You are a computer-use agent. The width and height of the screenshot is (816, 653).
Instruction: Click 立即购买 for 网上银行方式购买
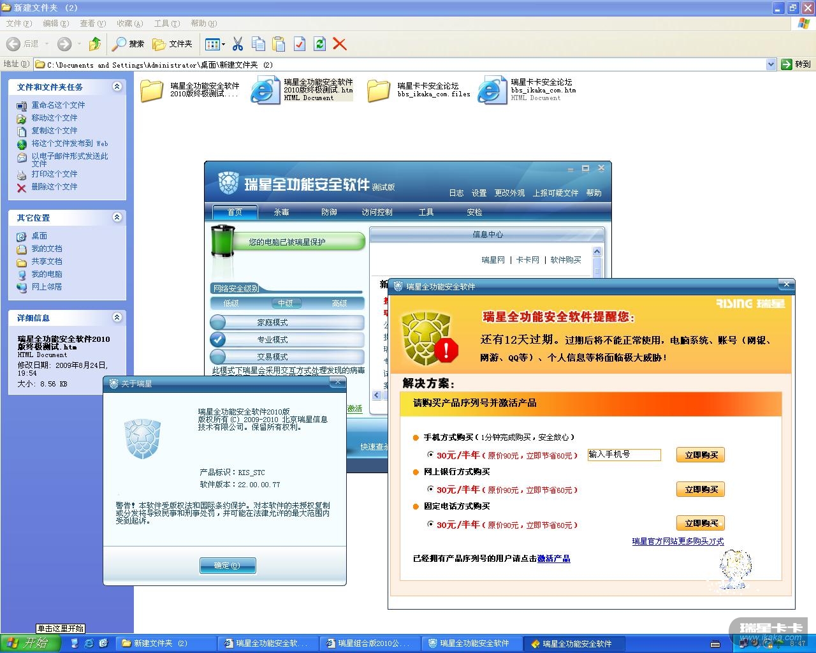pyautogui.click(x=701, y=489)
